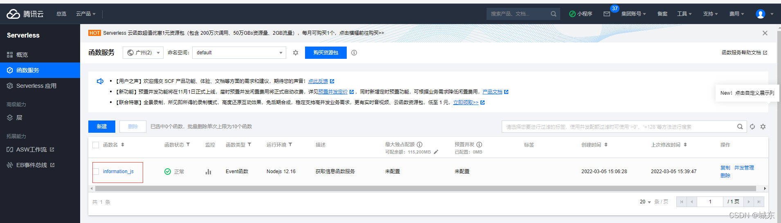Filter by function status (函数状态)

[188, 145]
